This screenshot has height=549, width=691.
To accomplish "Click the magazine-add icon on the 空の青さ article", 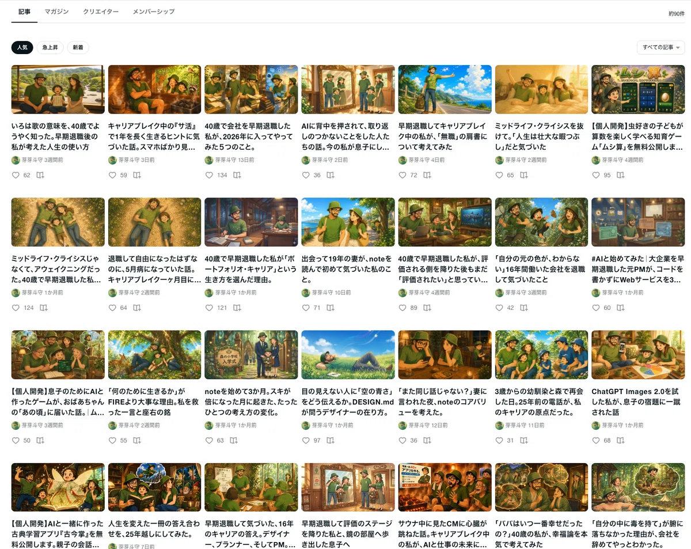I will [331, 441].
